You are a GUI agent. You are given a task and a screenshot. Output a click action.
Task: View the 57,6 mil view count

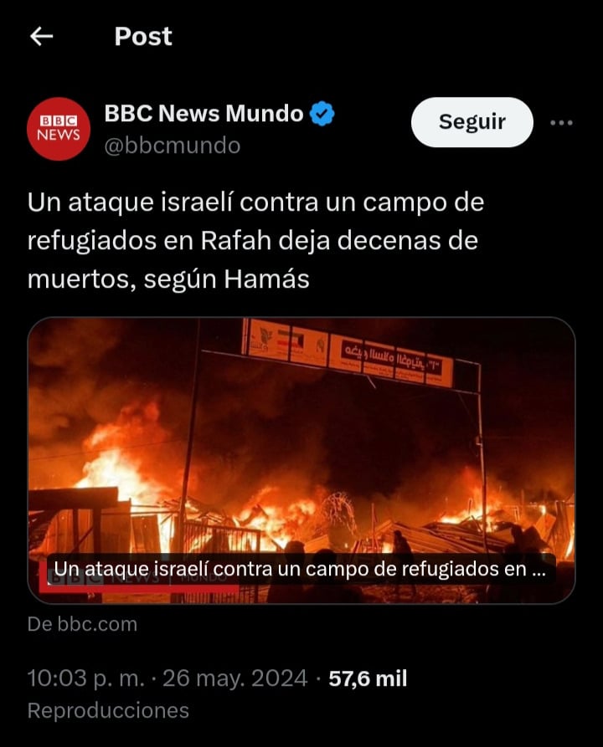(368, 678)
